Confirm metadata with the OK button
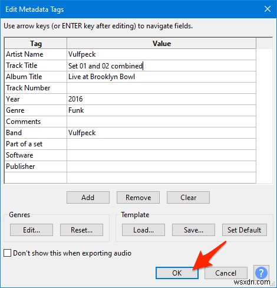This screenshot has width=277, height=288. [177, 273]
